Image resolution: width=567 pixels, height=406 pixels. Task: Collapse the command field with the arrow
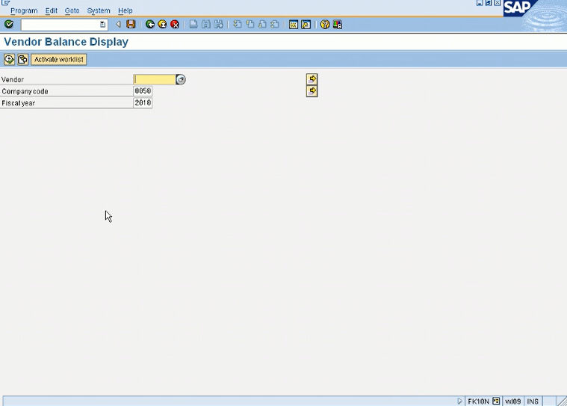click(x=118, y=24)
